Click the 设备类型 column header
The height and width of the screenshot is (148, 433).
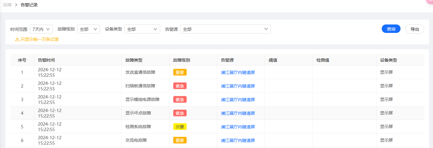coord(400,60)
